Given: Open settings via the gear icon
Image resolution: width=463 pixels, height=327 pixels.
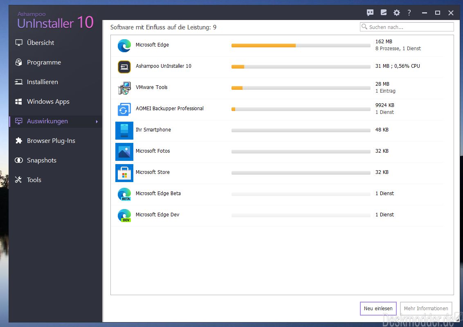Looking at the screenshot, I should coord(397,13).
